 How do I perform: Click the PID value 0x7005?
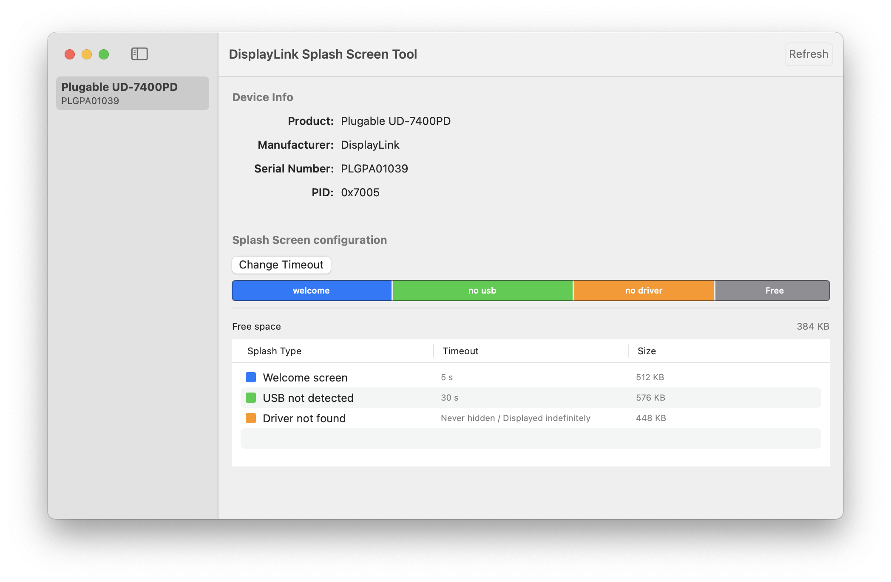point(360,192)
